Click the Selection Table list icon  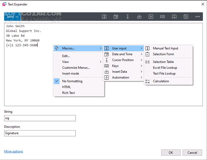[x=148, y=62]
